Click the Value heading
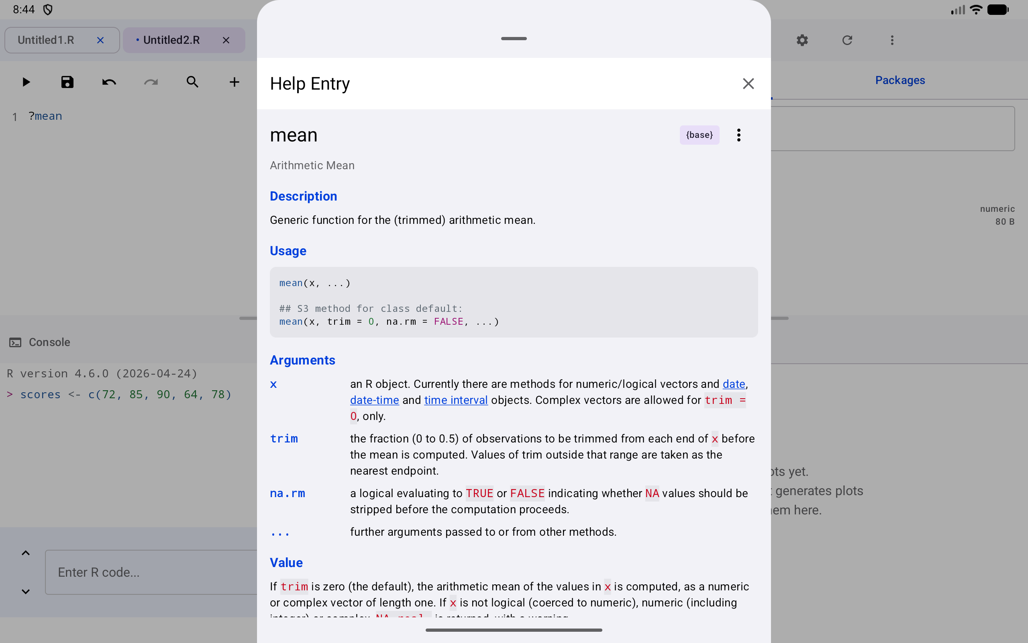Screen dimensions: 1028x643 pyautogui.click(x=286, y=563)
